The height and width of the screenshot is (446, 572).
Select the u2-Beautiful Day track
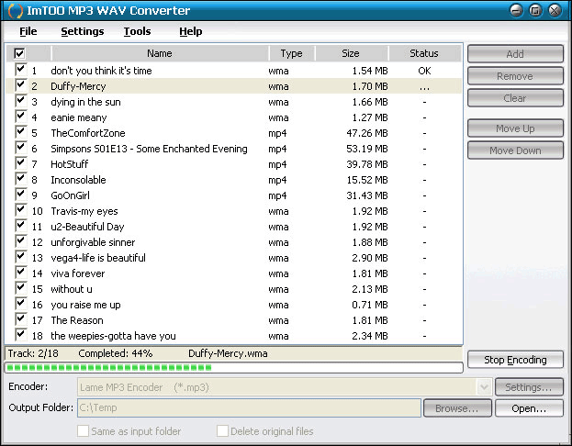[x=234, y=227]
